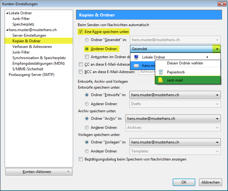228x191 pixels.
Task: Click the Papierkorb recycle bin icon
Action: coord(161,72)
